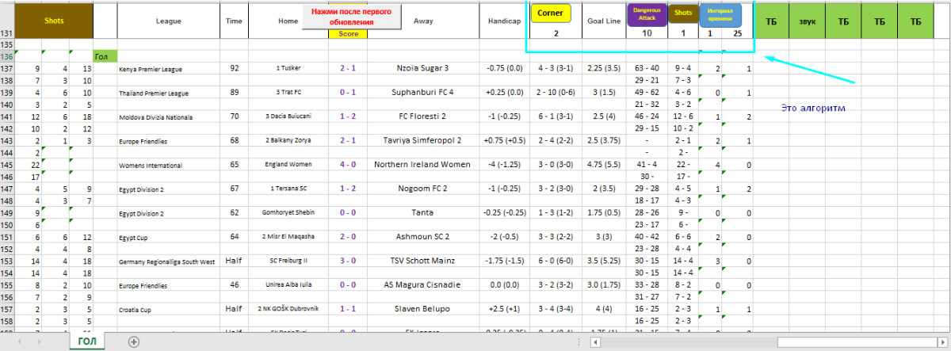Screen dimensions: 951x351
Task: Select the green звук header cell
Action: pyautogui.click(x=807, y=21)
